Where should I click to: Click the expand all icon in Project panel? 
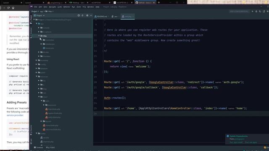(82, 16)
